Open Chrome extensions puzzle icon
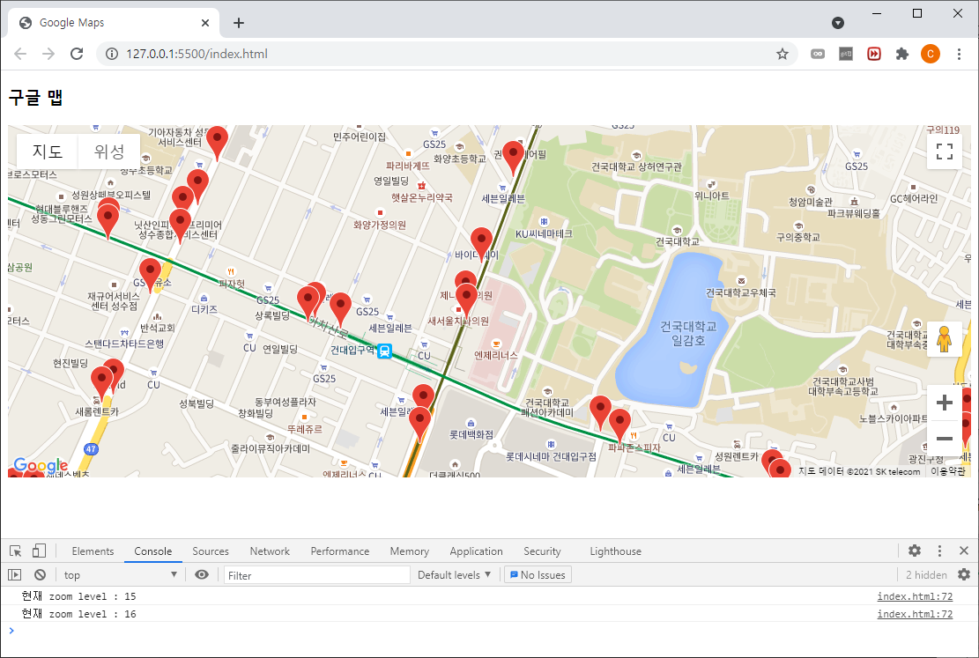The width and height of the screenshot is (979, 658). (x=902, y=54)
